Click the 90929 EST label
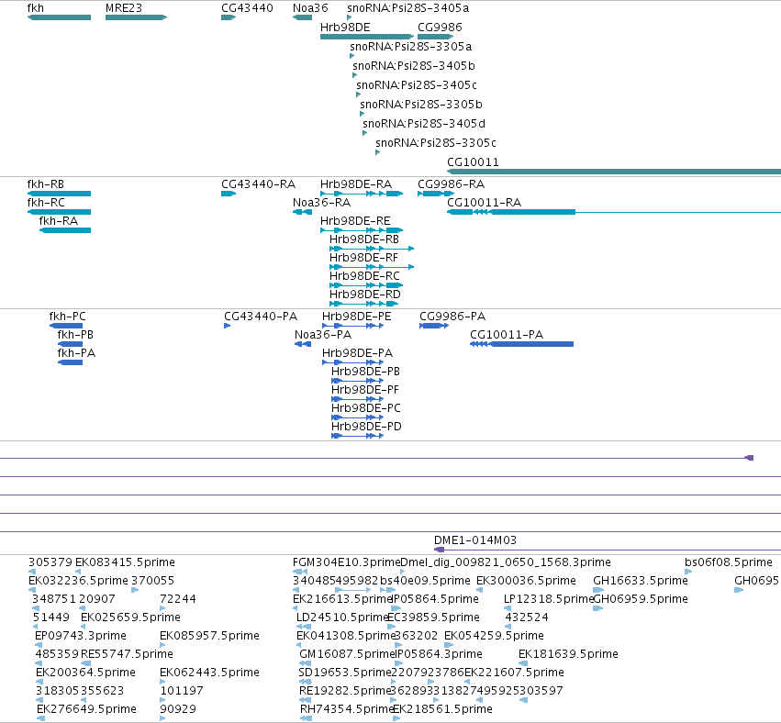The height and width of the screenshot is (723, 781). tap(178, 709)
